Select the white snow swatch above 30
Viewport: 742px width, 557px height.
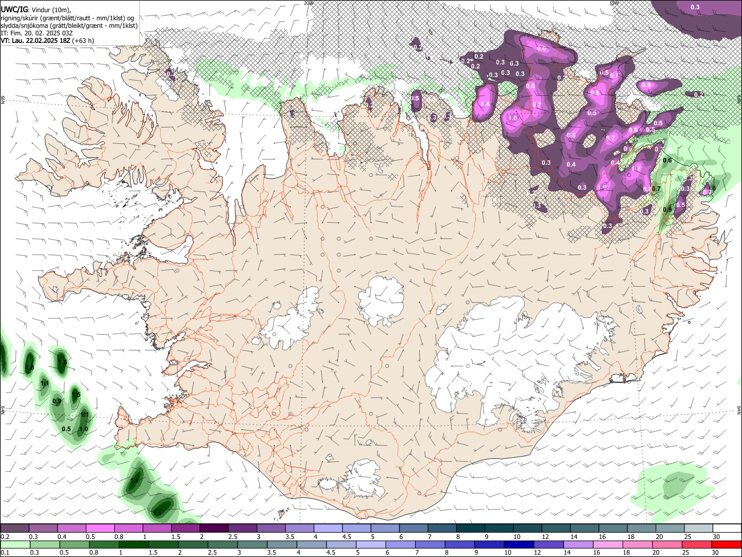(727, 529)
